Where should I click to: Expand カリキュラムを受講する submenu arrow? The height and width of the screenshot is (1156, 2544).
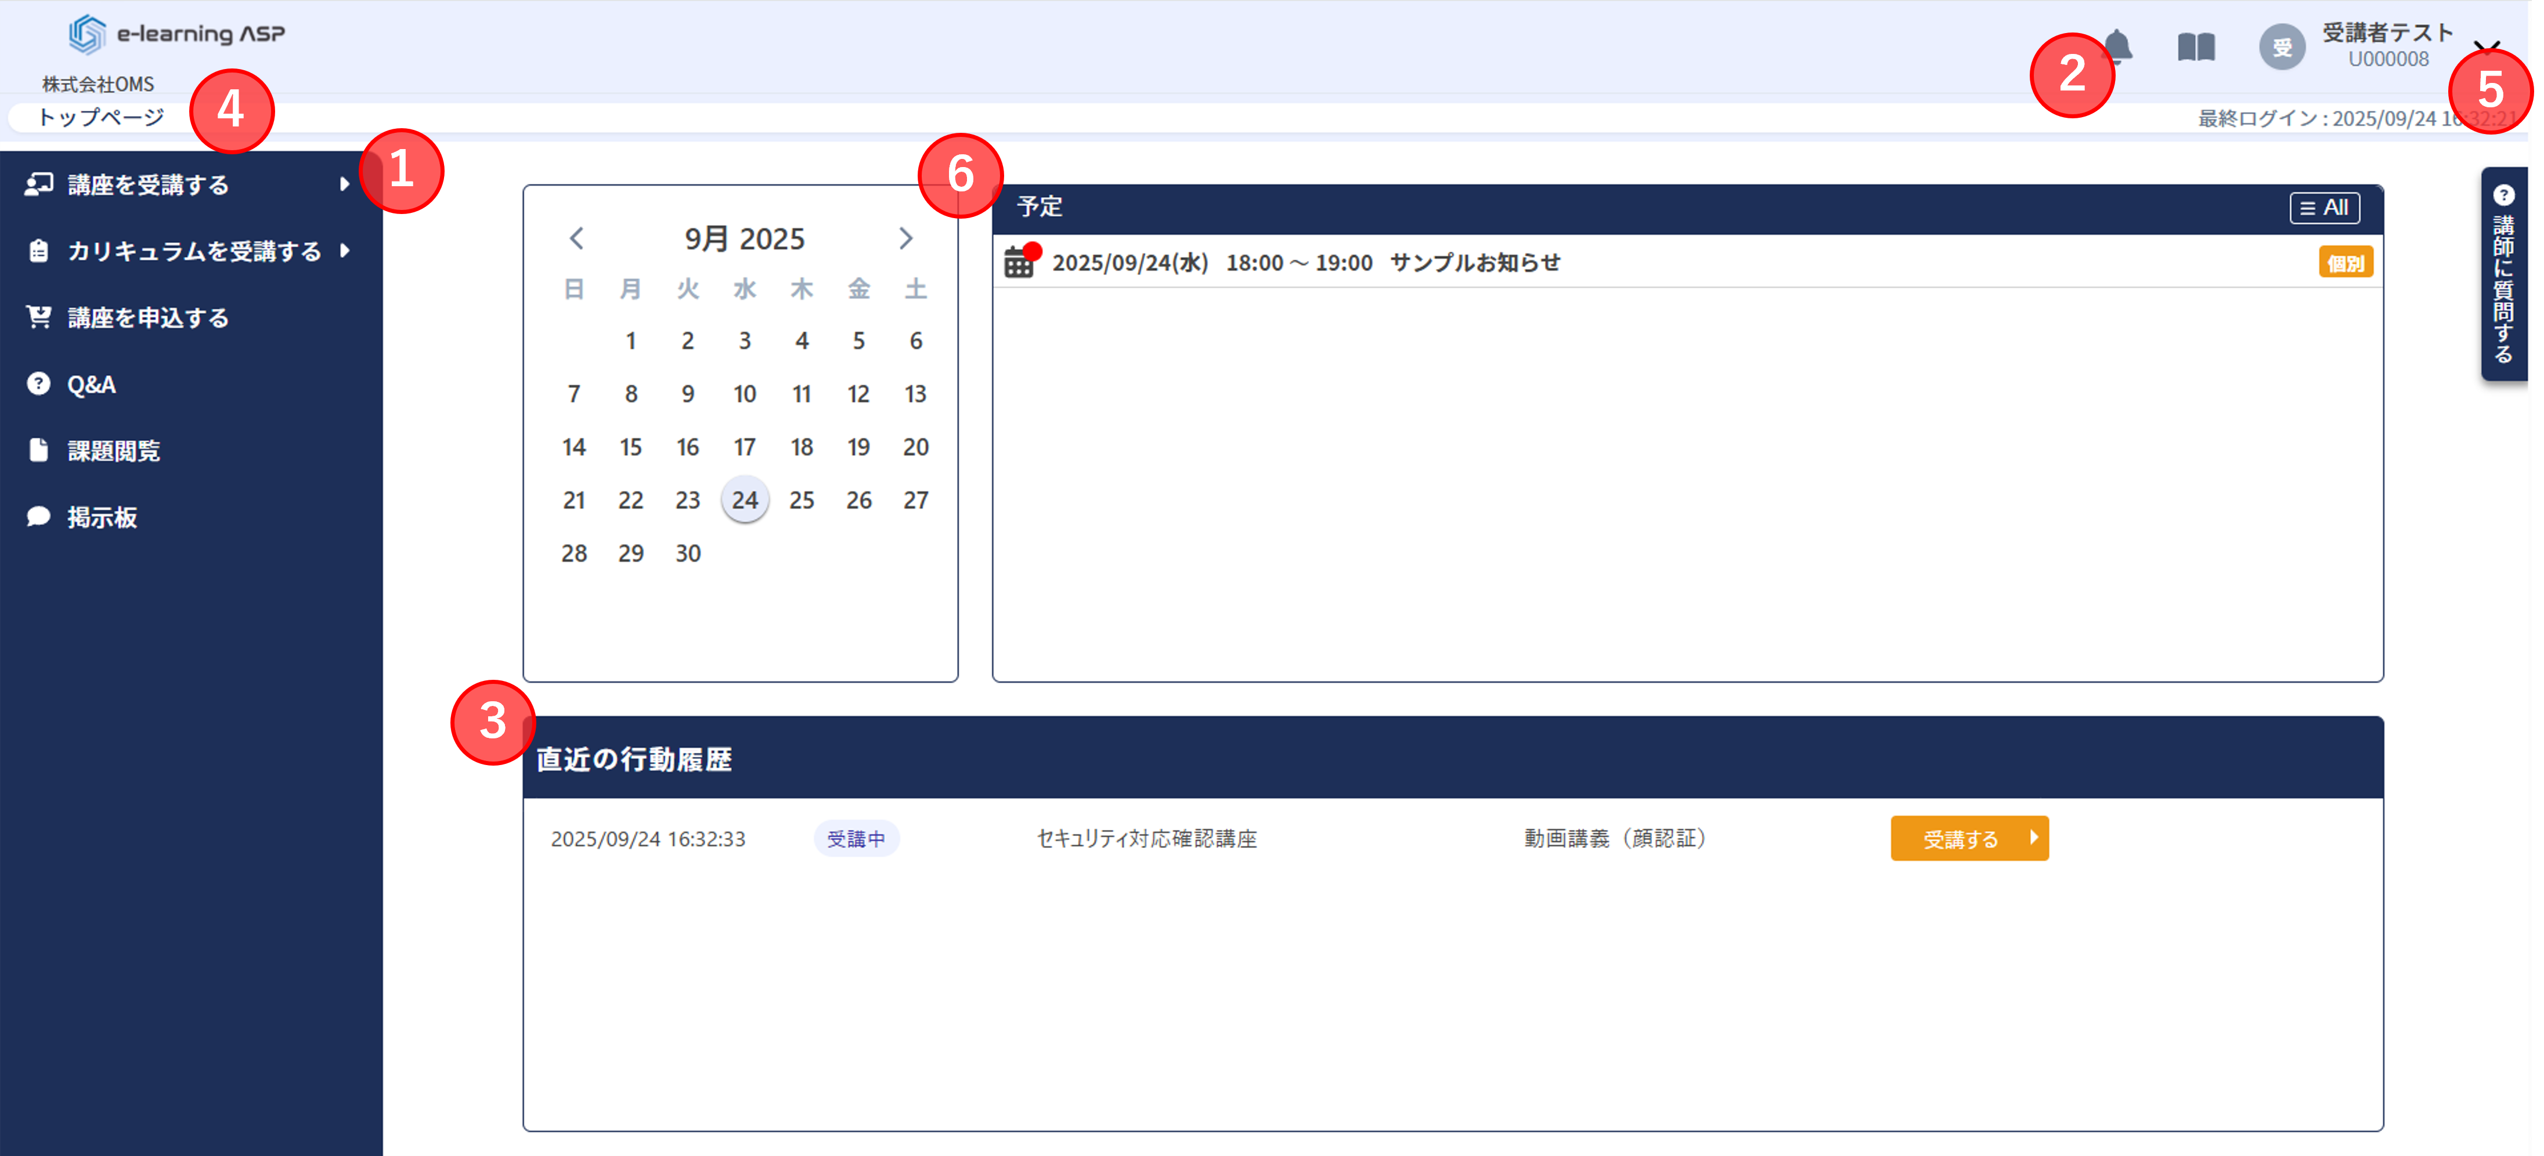click(x=344, y=251)
